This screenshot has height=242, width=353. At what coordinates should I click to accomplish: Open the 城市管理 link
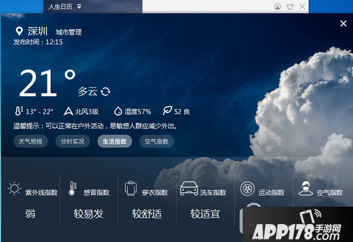click(69, 32)
